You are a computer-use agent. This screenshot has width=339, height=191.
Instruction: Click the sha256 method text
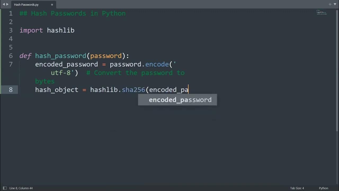pyautogui.click(x=133, y=90)
